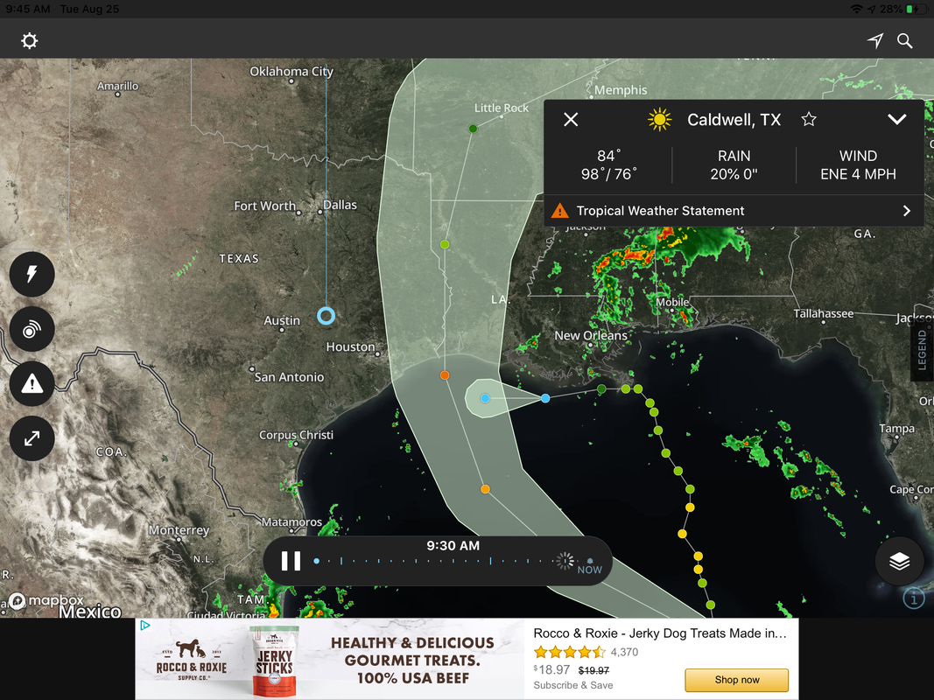Image resolution: width=934 pixels, height=700 pixels.
Task: Select the dark green forecast point near Little Rock
Action: pyautogui.click(x=473, y=129)
